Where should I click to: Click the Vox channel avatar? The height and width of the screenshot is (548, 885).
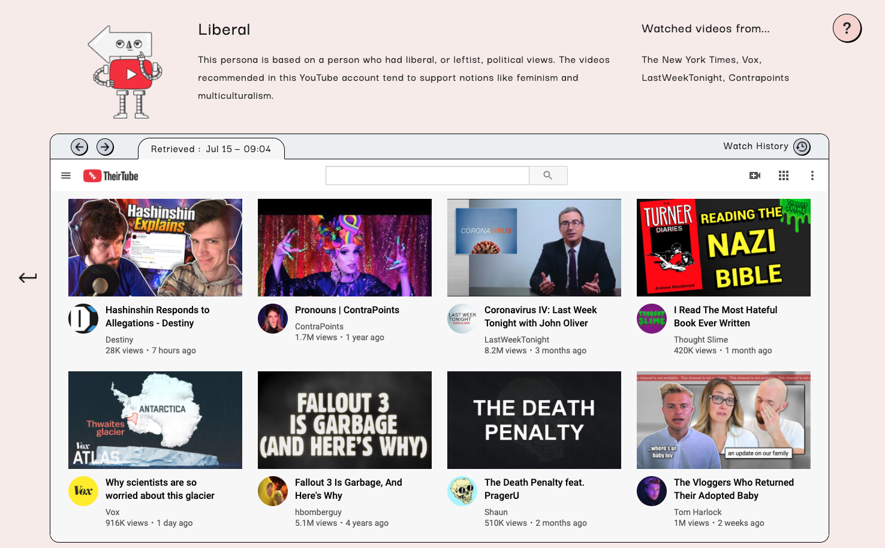tap(83, 491)
